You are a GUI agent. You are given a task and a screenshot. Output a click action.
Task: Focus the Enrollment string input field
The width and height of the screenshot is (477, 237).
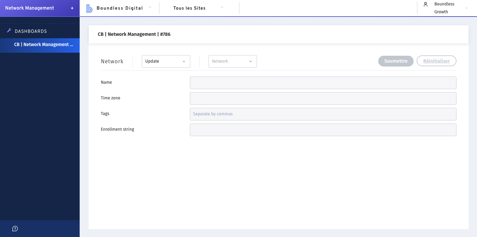(323, 130)
